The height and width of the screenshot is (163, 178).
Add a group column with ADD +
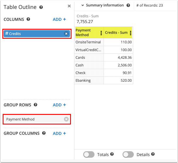click(x=59, y=133)
